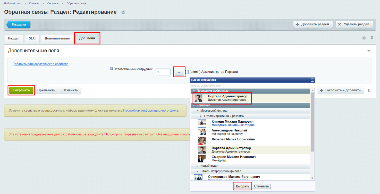Confirm selection with Выбрать button
The height and width of the screenshot is (194, 380).
242,186
